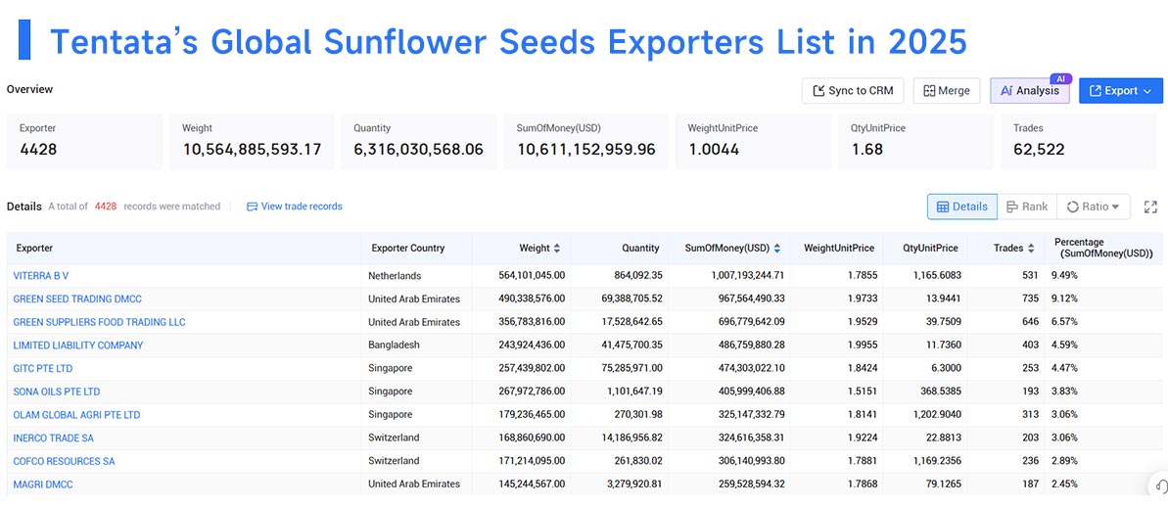Sort by Weight column arrows

[x=556, y=248]
